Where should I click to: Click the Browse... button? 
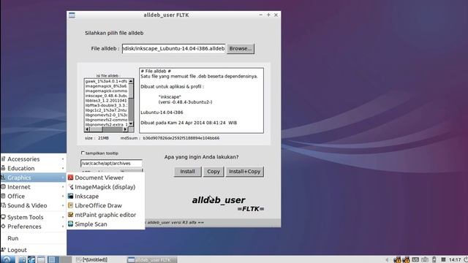click(241, 49)
